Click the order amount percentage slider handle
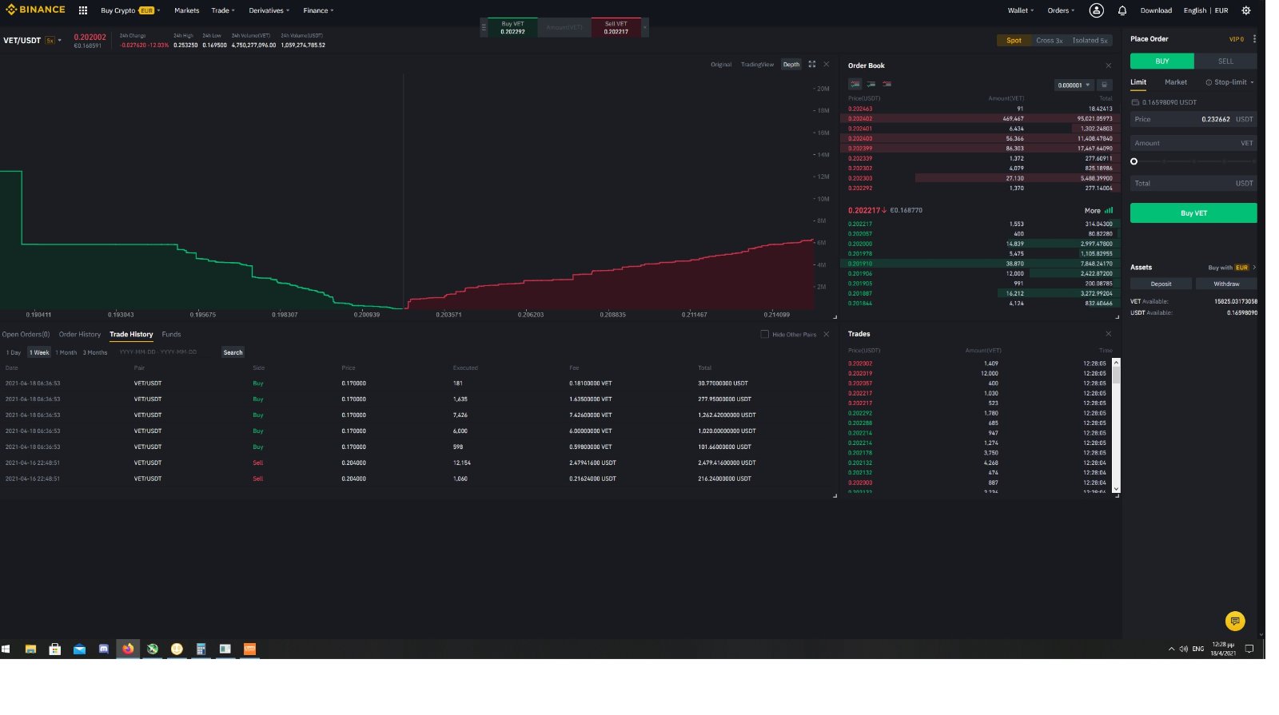The height and width of the screenshot is (715, 1279). 1134,161
